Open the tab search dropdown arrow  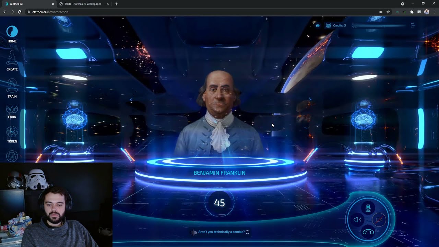pyautogui.click(x=403, y=4)
